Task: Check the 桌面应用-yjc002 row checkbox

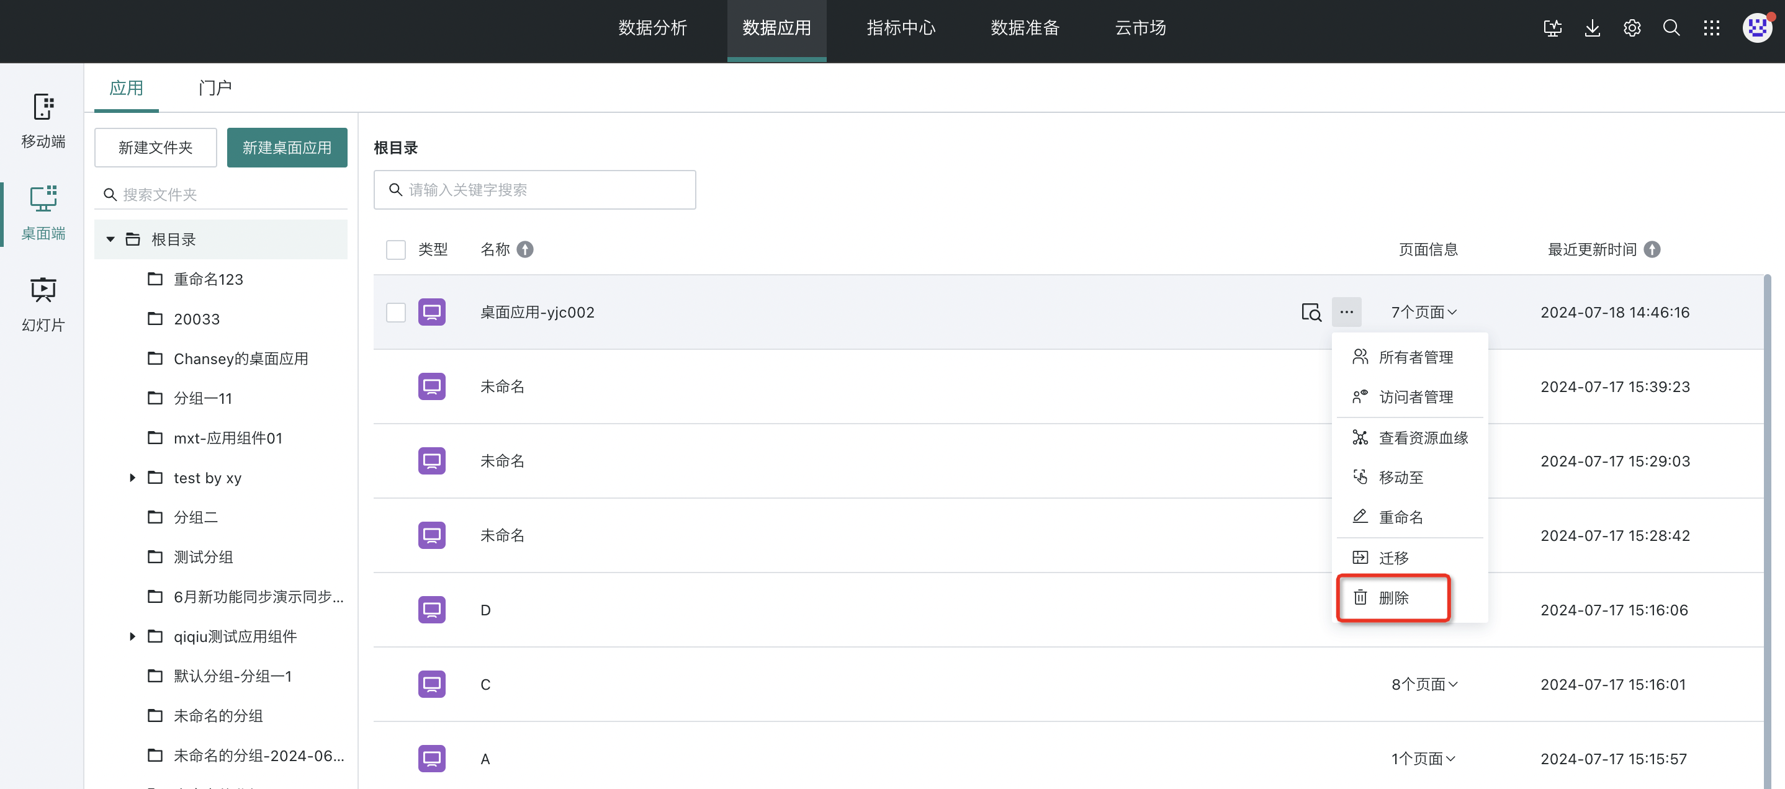Action: [395, 313]
